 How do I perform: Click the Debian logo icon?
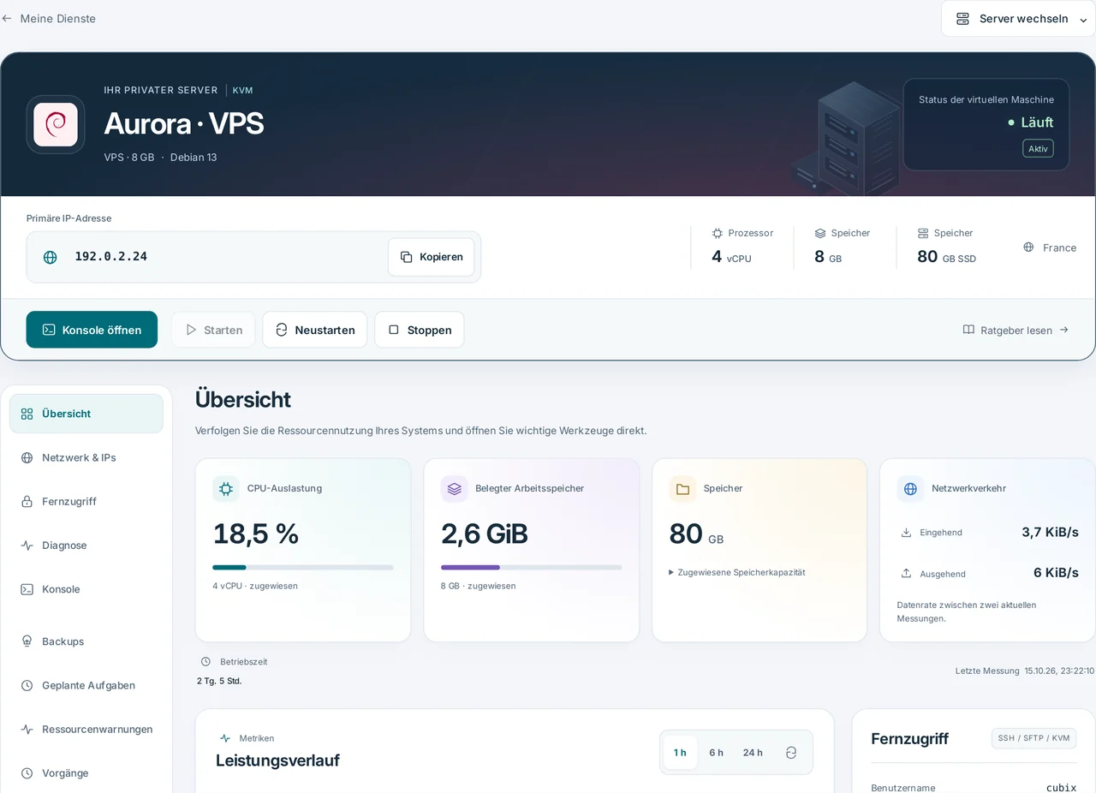pos(56,124)
